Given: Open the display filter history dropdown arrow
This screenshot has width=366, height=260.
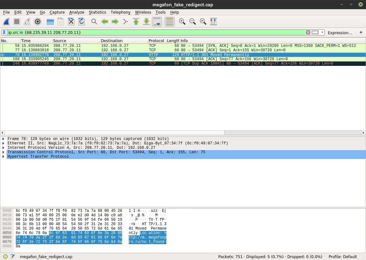Looking at the screenshot, I should [x=322, y=33].
